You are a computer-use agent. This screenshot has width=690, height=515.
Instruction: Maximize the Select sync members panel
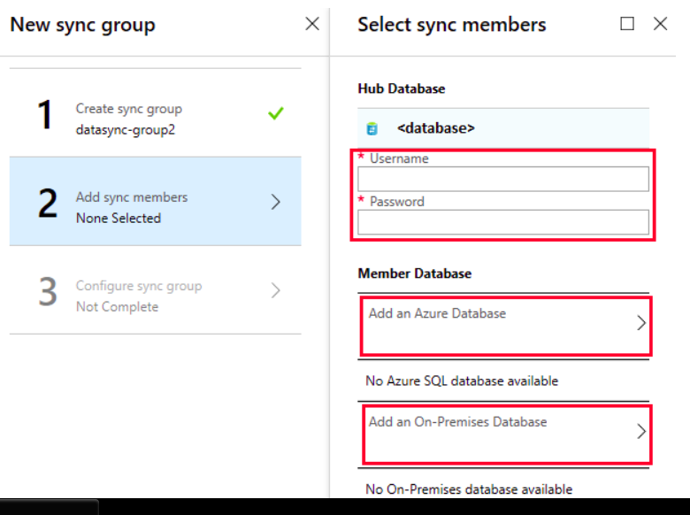point(627,24)
